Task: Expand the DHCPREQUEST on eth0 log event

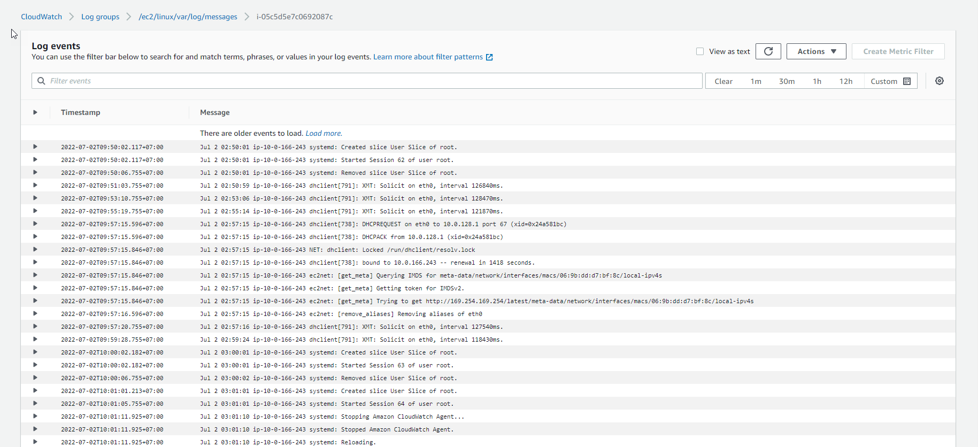Action: click(35, 224)
